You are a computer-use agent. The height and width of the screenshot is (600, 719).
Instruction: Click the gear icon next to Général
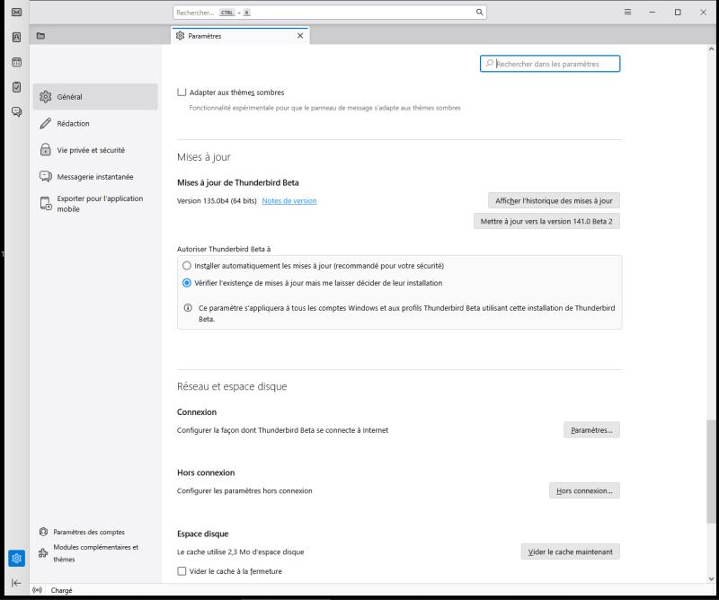[x=46, y=97]
